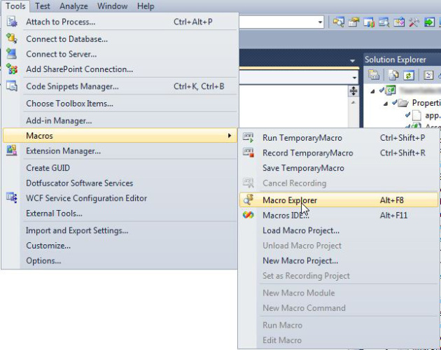The width and height of the screenshot is (441, 350).
Task: Click Show All Files in Solution Explorer toolbar
Action: (393, 75)
